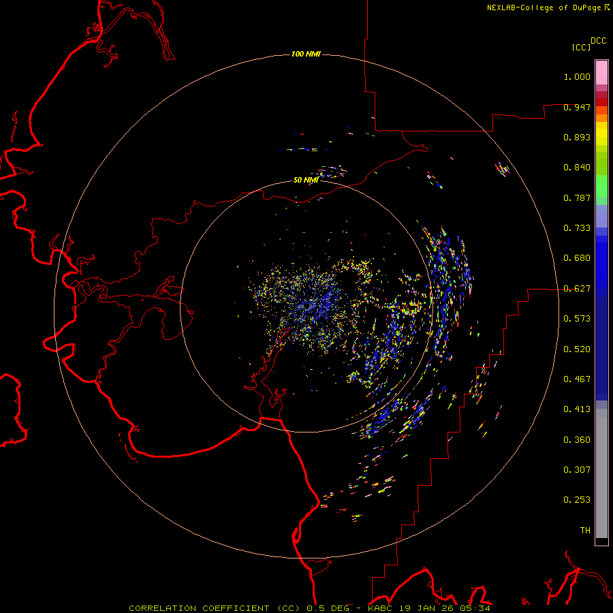Select the 0.307 scale value
Viewport: 613px width, 613px height.
click(577, 470)
